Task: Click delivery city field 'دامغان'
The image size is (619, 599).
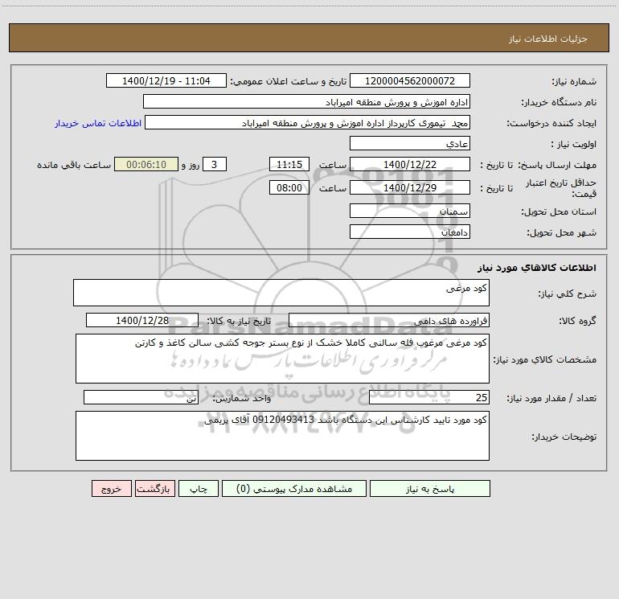Action: [x=410, y=232]
